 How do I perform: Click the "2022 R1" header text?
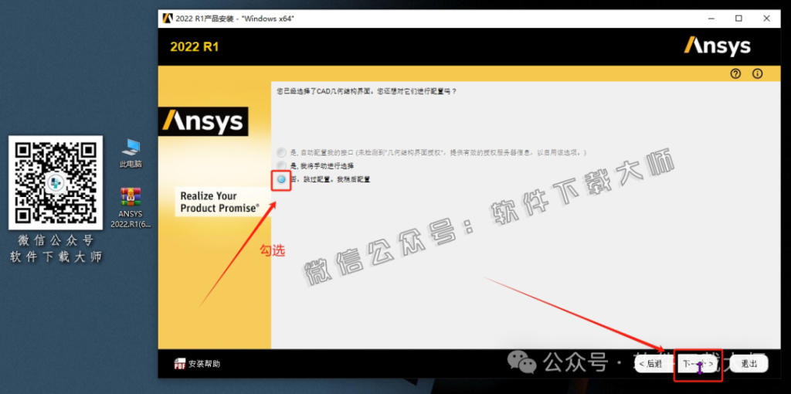point(195,47)
